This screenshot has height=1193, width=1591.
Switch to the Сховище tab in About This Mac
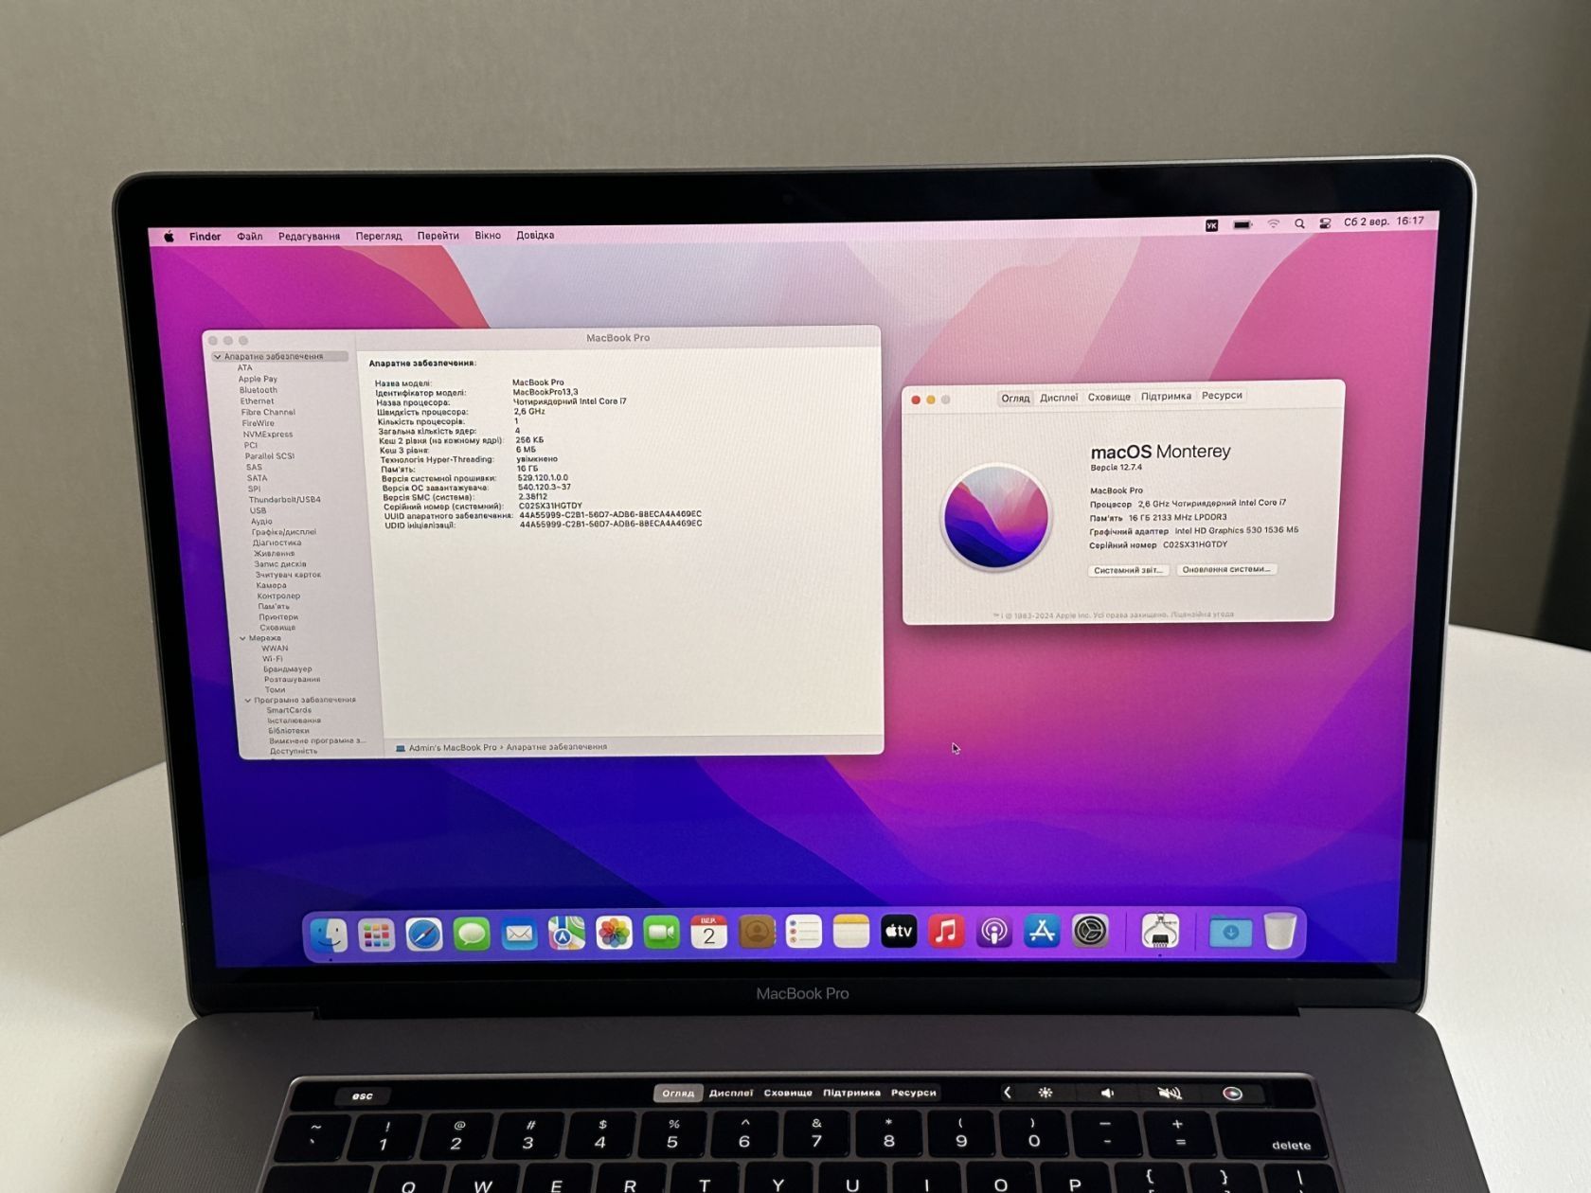(x=1109, y=397)
